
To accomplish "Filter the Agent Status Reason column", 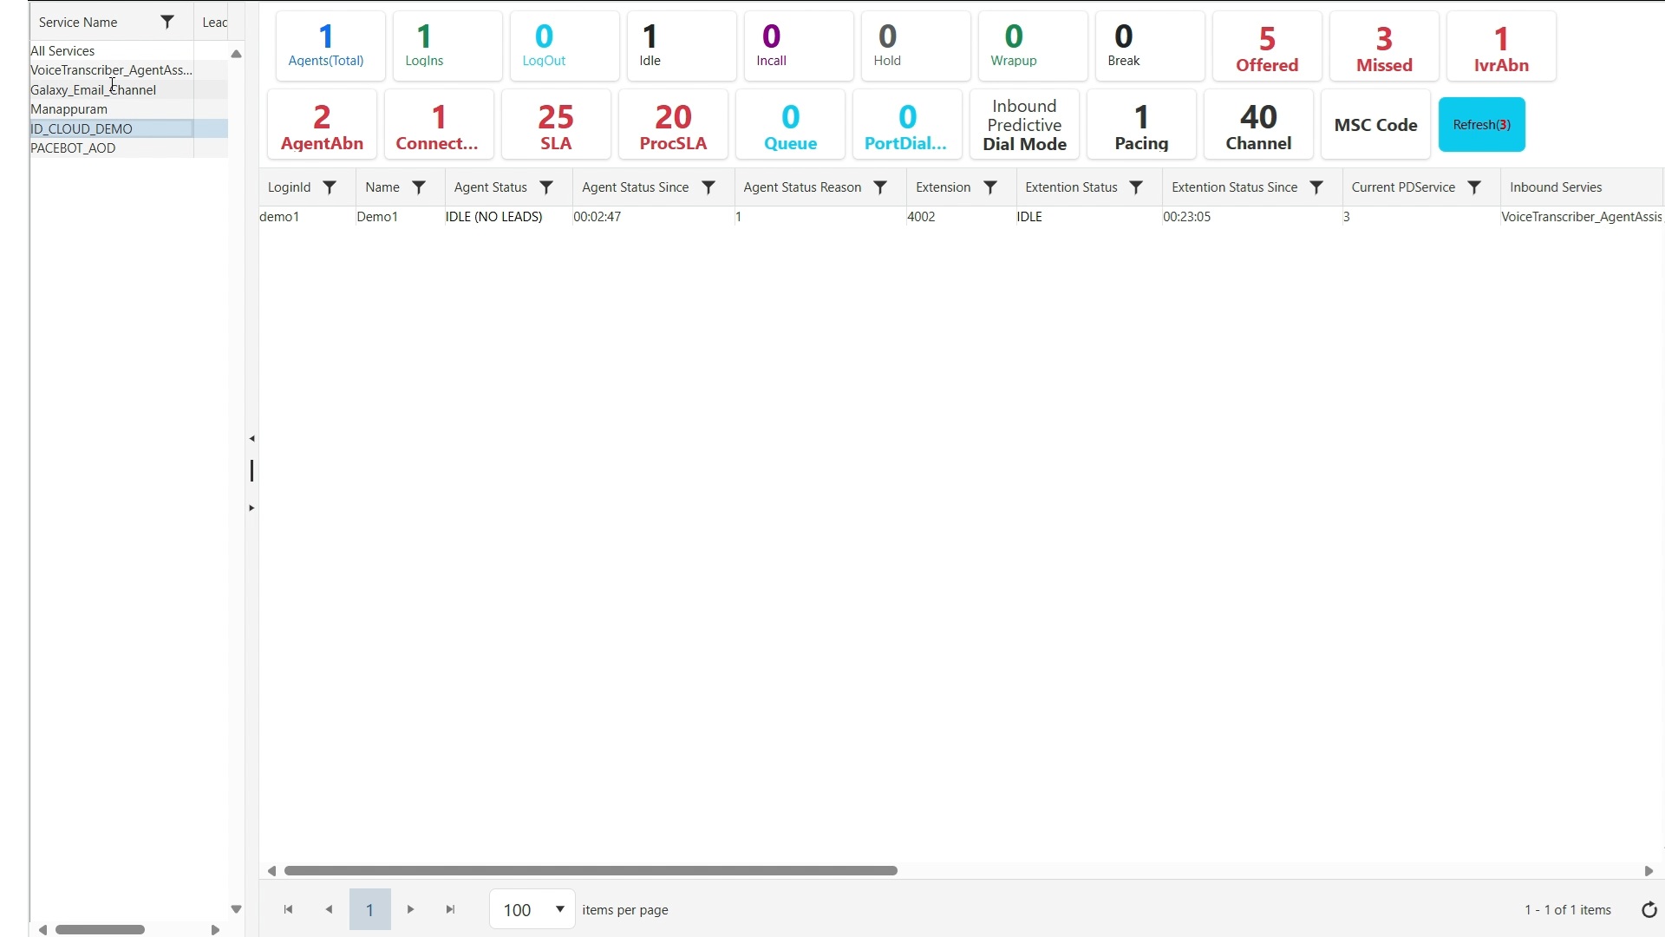I will [880, 187].
